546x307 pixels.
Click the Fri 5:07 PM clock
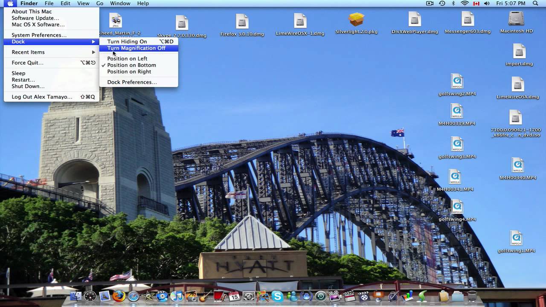[x=511, y=3]
